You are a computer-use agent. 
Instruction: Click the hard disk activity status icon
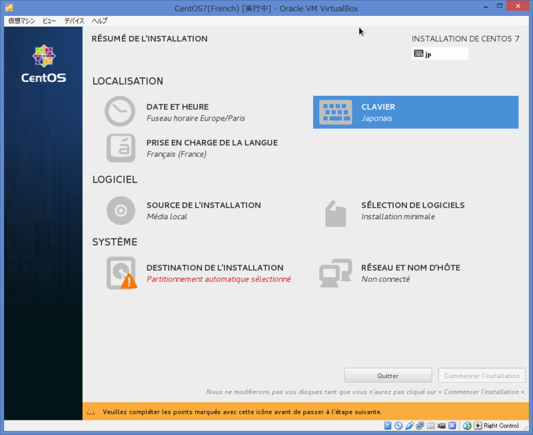click(x=387, y=426)
